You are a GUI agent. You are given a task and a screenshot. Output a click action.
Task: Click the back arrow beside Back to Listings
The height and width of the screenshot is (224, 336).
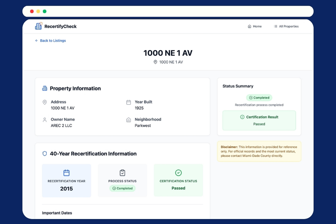(36, 40)
